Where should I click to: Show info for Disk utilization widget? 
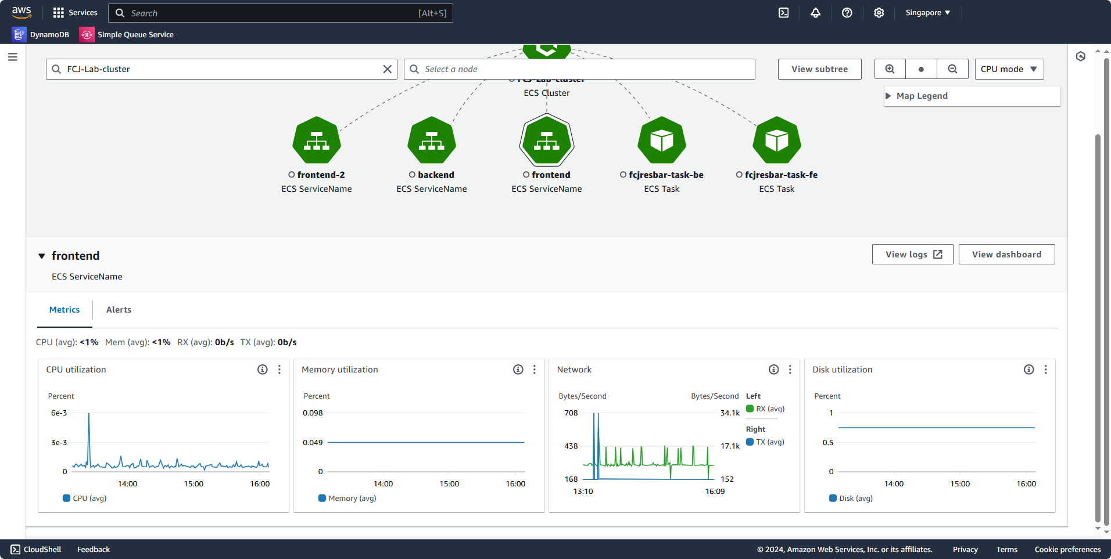coord(1029,370)
